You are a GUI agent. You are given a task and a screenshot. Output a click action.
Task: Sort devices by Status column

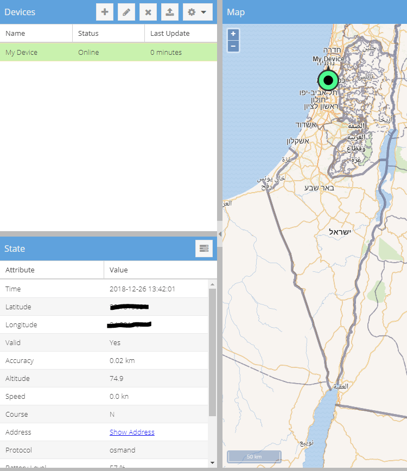click(x=109, y=33)
